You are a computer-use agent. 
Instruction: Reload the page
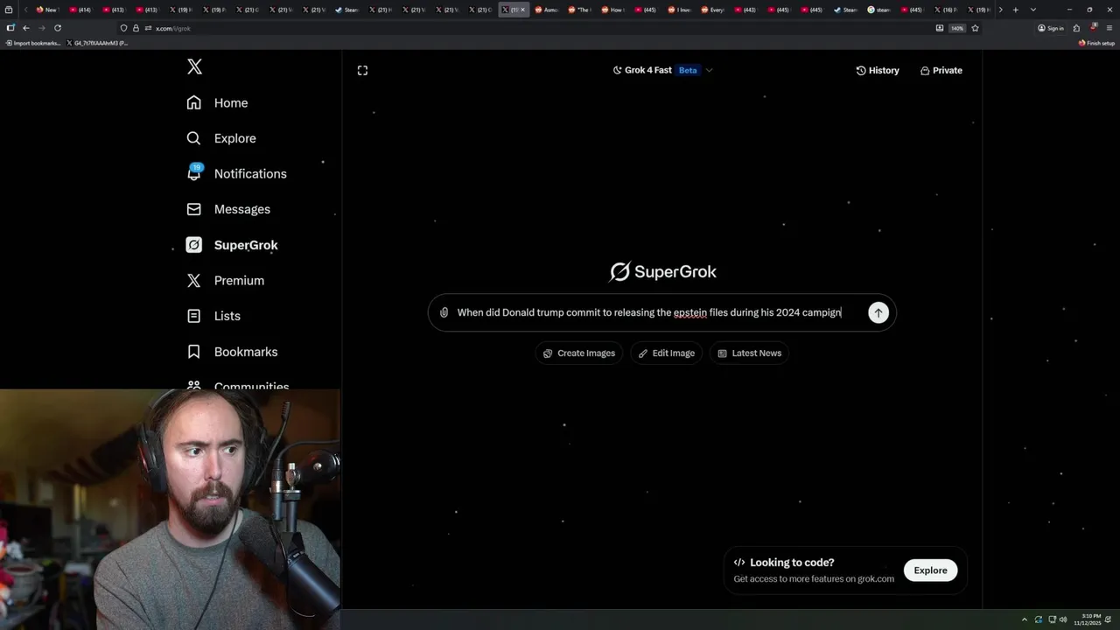click(x=58, y=28)
